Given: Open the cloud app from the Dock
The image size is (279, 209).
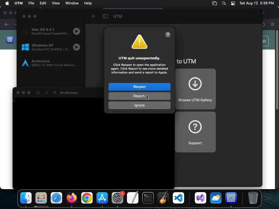Looking at the screenshot, I should (x=216, y=198).
